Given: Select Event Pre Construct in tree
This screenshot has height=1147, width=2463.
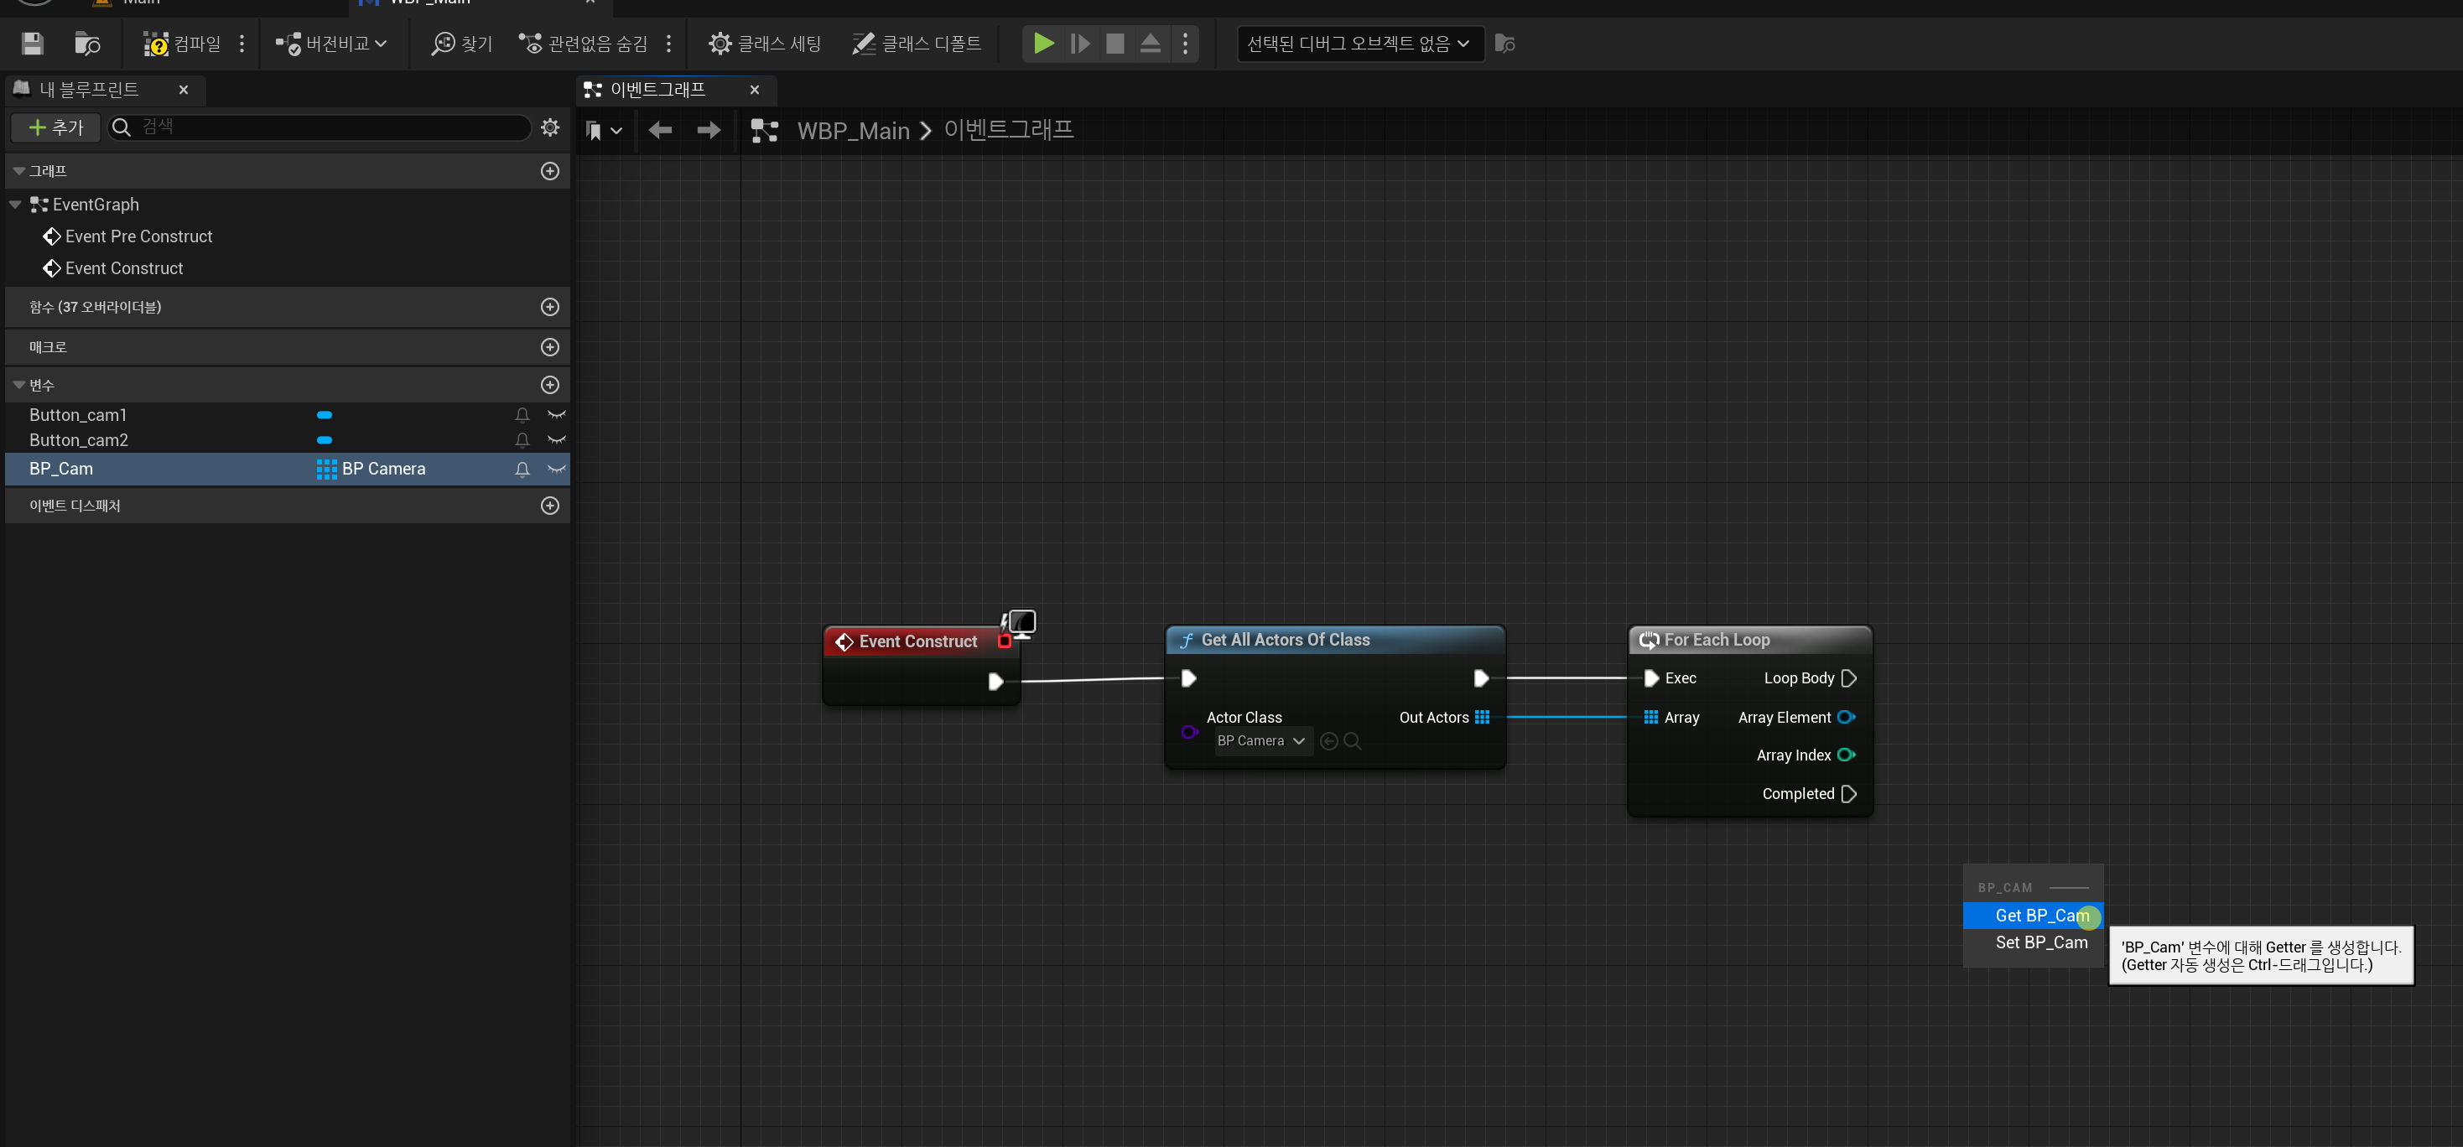Looking at the screenshot, I should [138, 236].
